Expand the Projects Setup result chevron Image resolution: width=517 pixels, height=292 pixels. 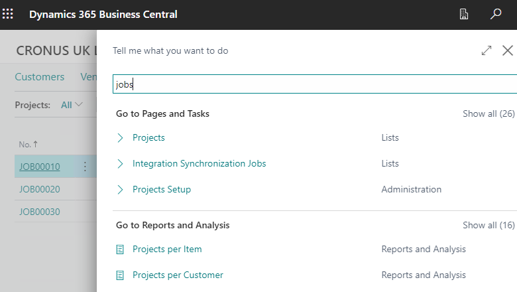[120, 190]
